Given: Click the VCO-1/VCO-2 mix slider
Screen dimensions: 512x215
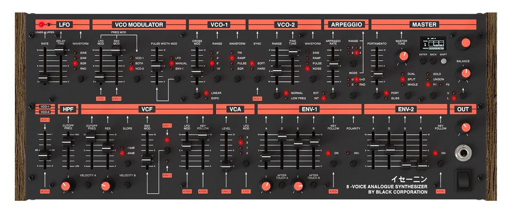Looking at the screenshot, I should click(45, 156).
